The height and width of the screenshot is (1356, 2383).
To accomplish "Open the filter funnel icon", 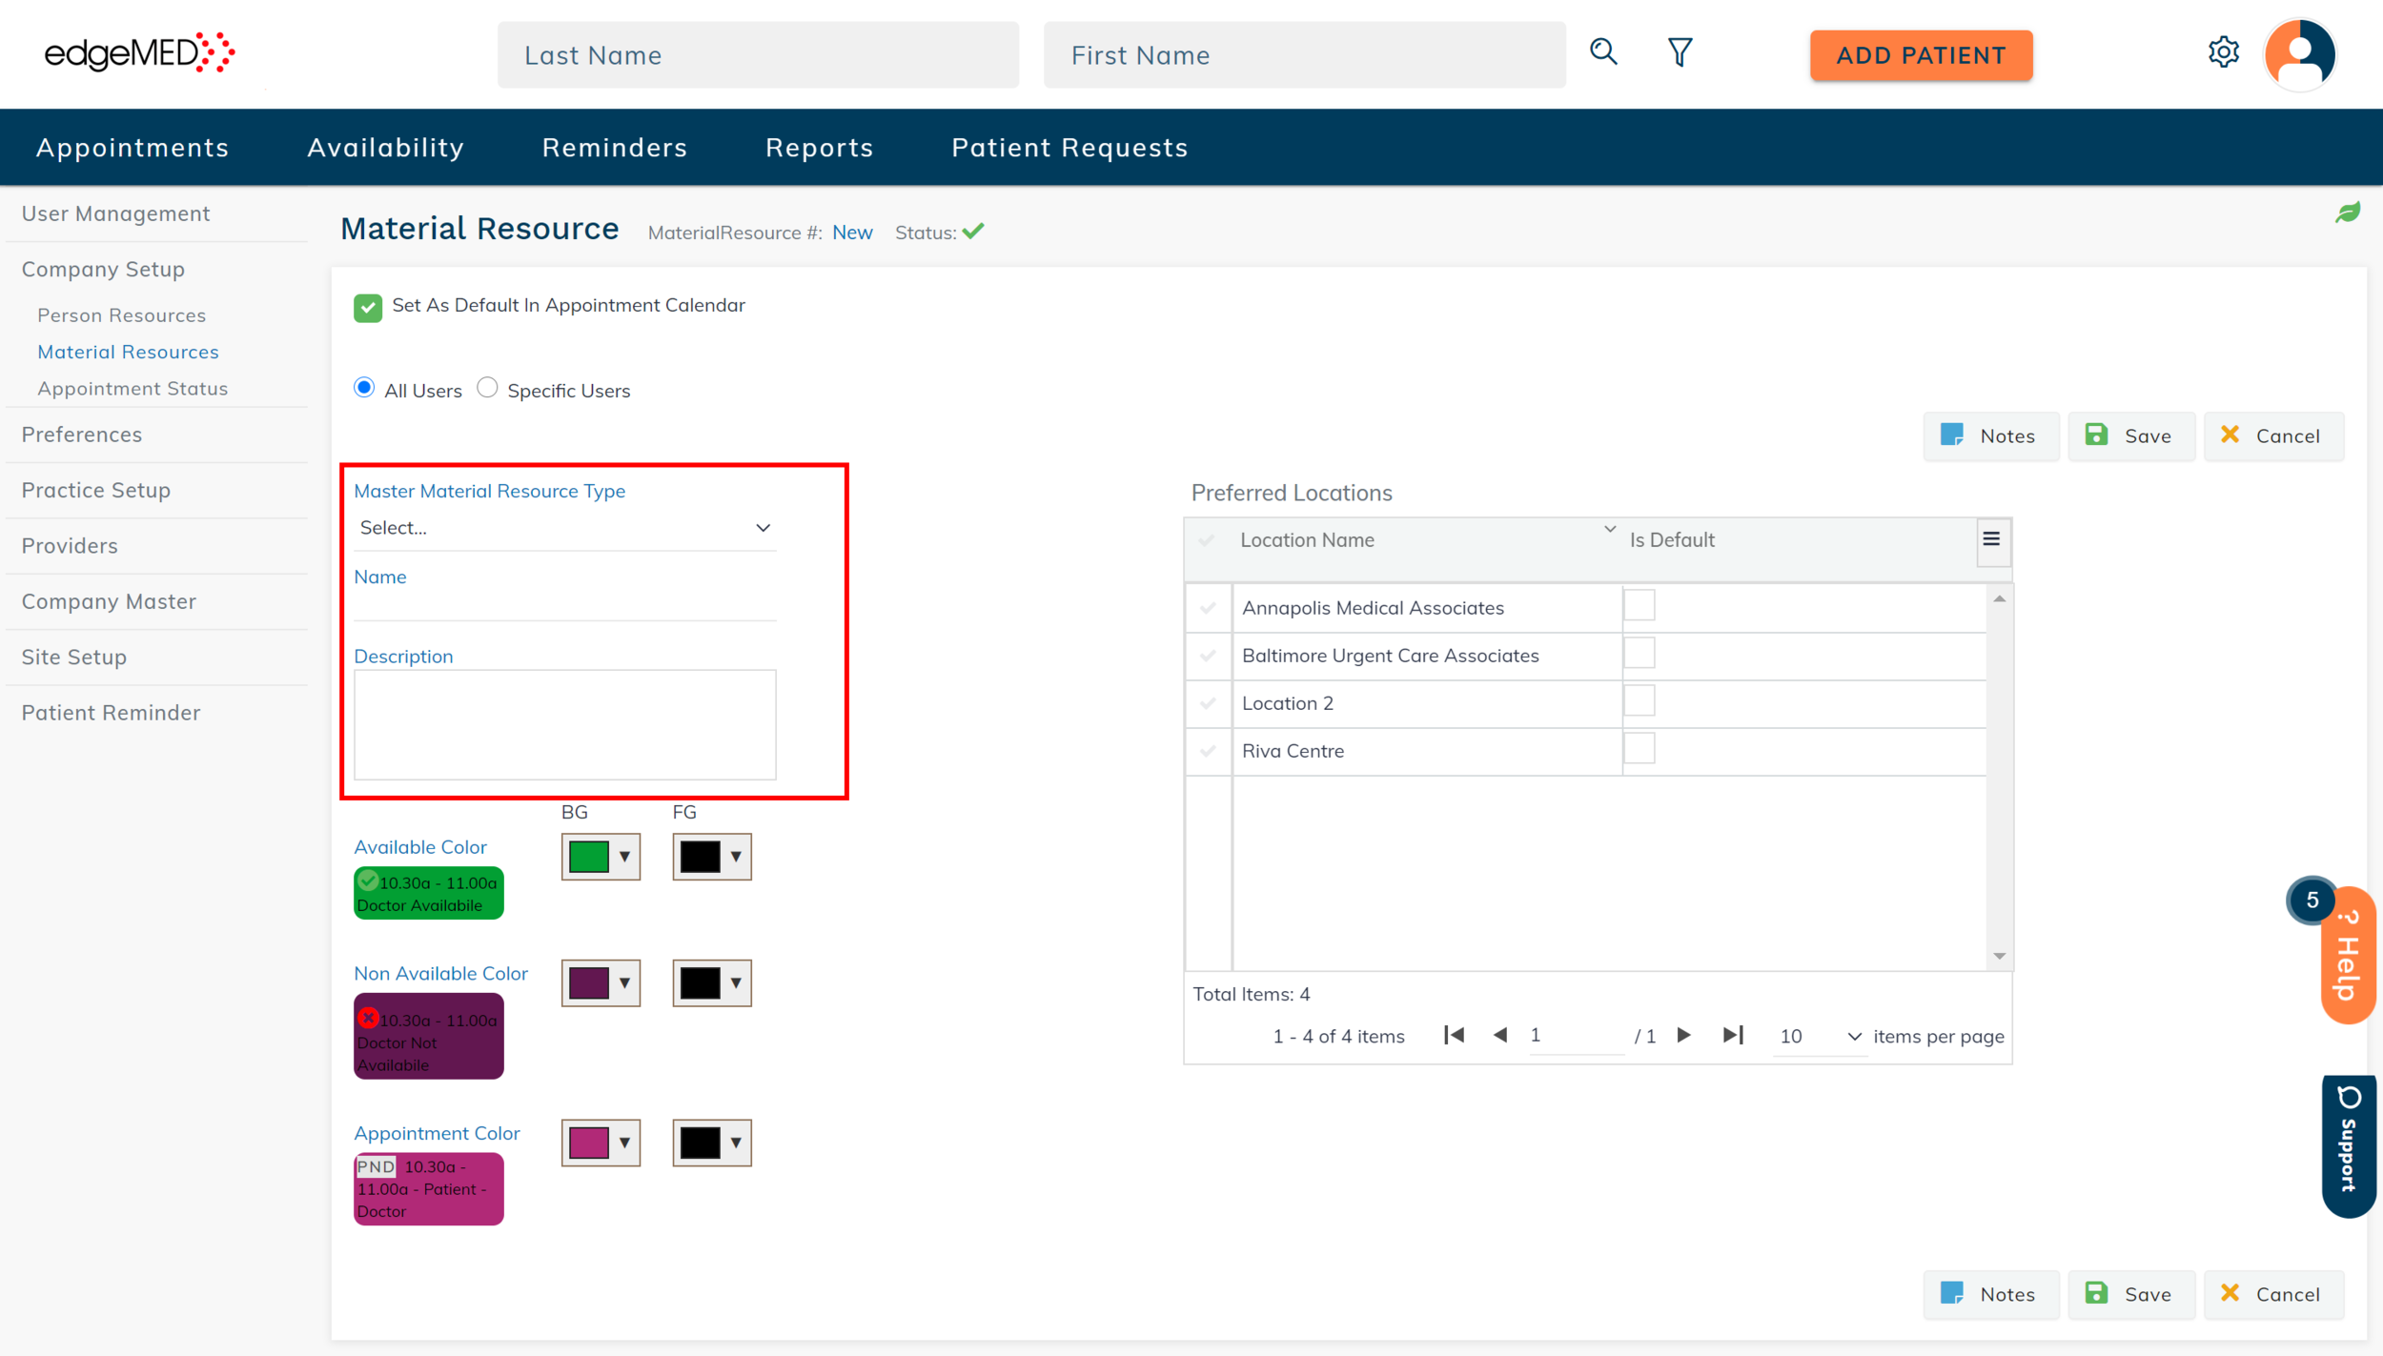I will point(1680,51).
